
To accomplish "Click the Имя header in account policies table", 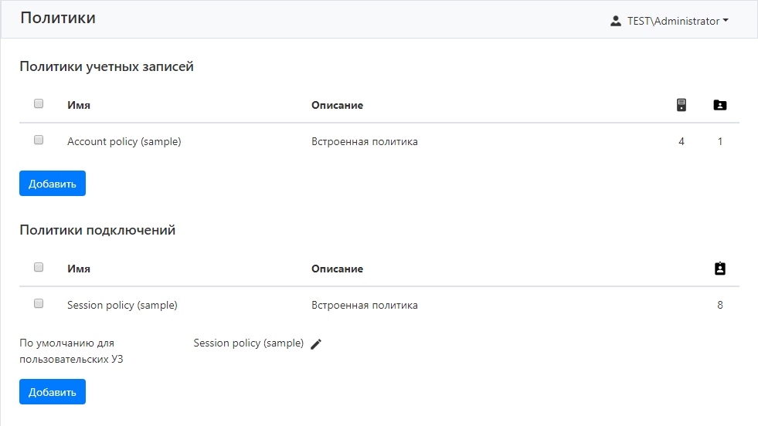I will pos(79,105).
